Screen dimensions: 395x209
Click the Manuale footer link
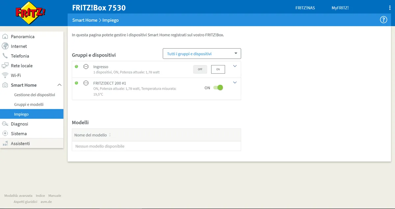point(55,196)
